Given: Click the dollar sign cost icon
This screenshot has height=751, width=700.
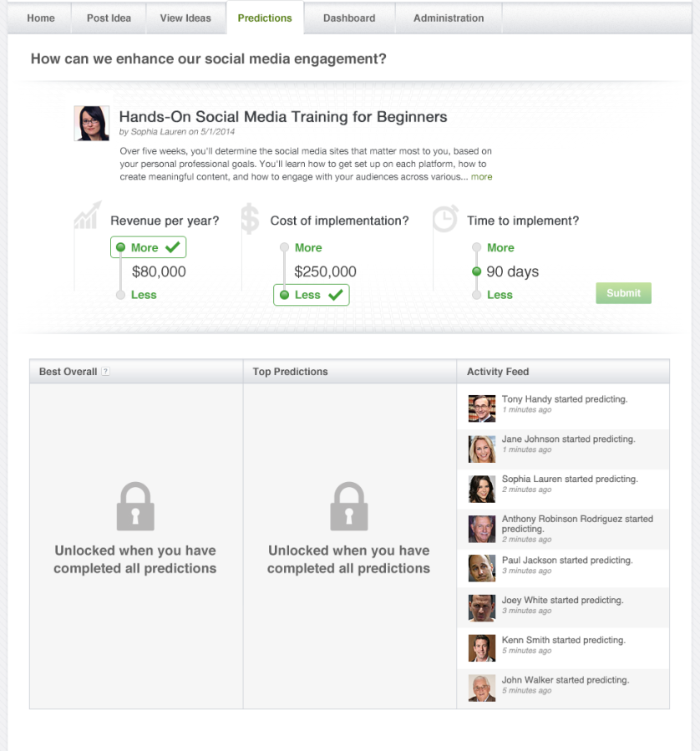Looking at the screenshot, I should (x=250, y=219).
